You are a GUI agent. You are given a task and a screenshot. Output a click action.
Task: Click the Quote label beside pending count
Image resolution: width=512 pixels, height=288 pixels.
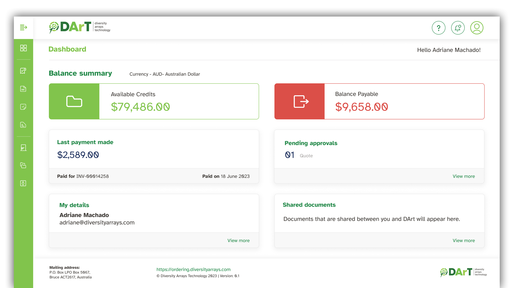[306, 156]
